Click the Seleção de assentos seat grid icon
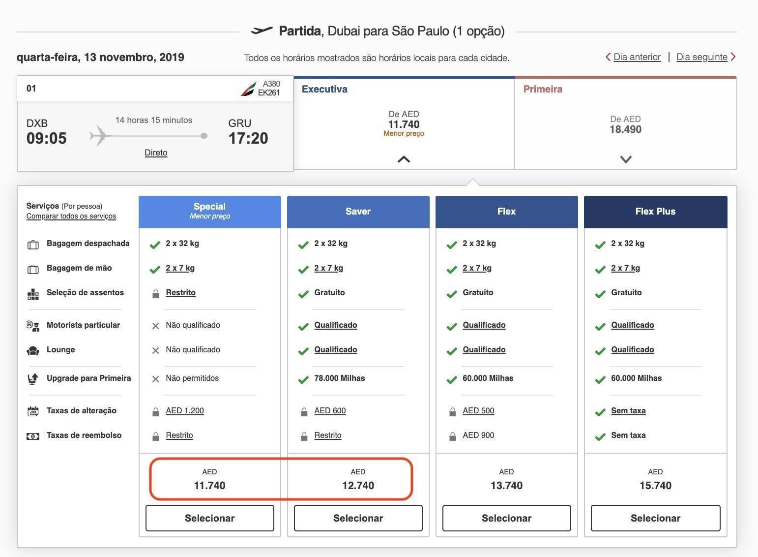This screenshot has height=557, width=758. point(33,294)
